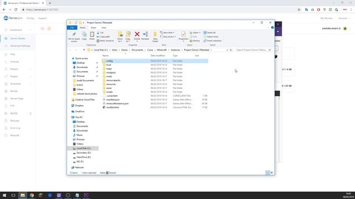355x199 pixels.
Task: Click History in the Open group
Action: click(195, 41)
